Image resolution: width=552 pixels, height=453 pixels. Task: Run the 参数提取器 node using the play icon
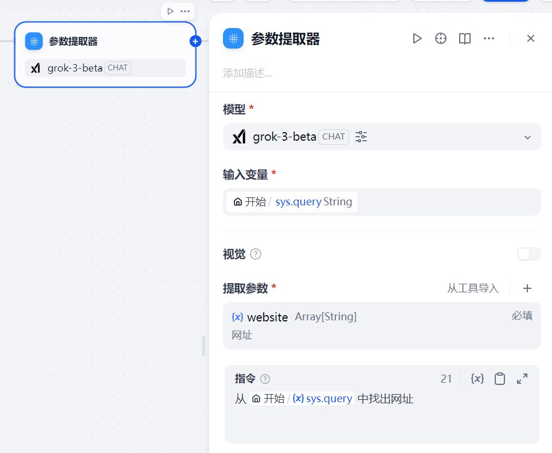pyautogui.click(x=417, y=38)
